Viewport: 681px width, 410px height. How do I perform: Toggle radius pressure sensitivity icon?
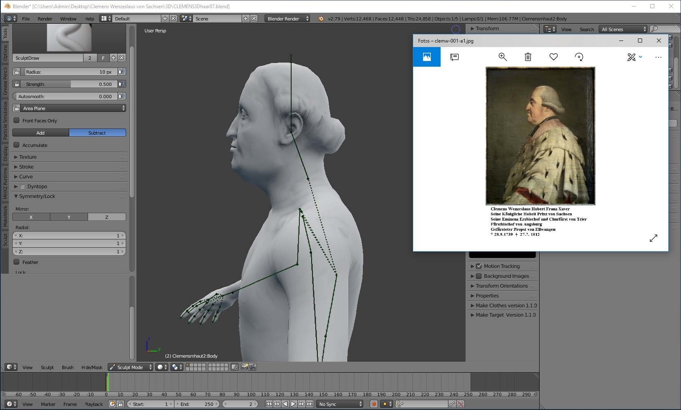(x=122, y=72)
